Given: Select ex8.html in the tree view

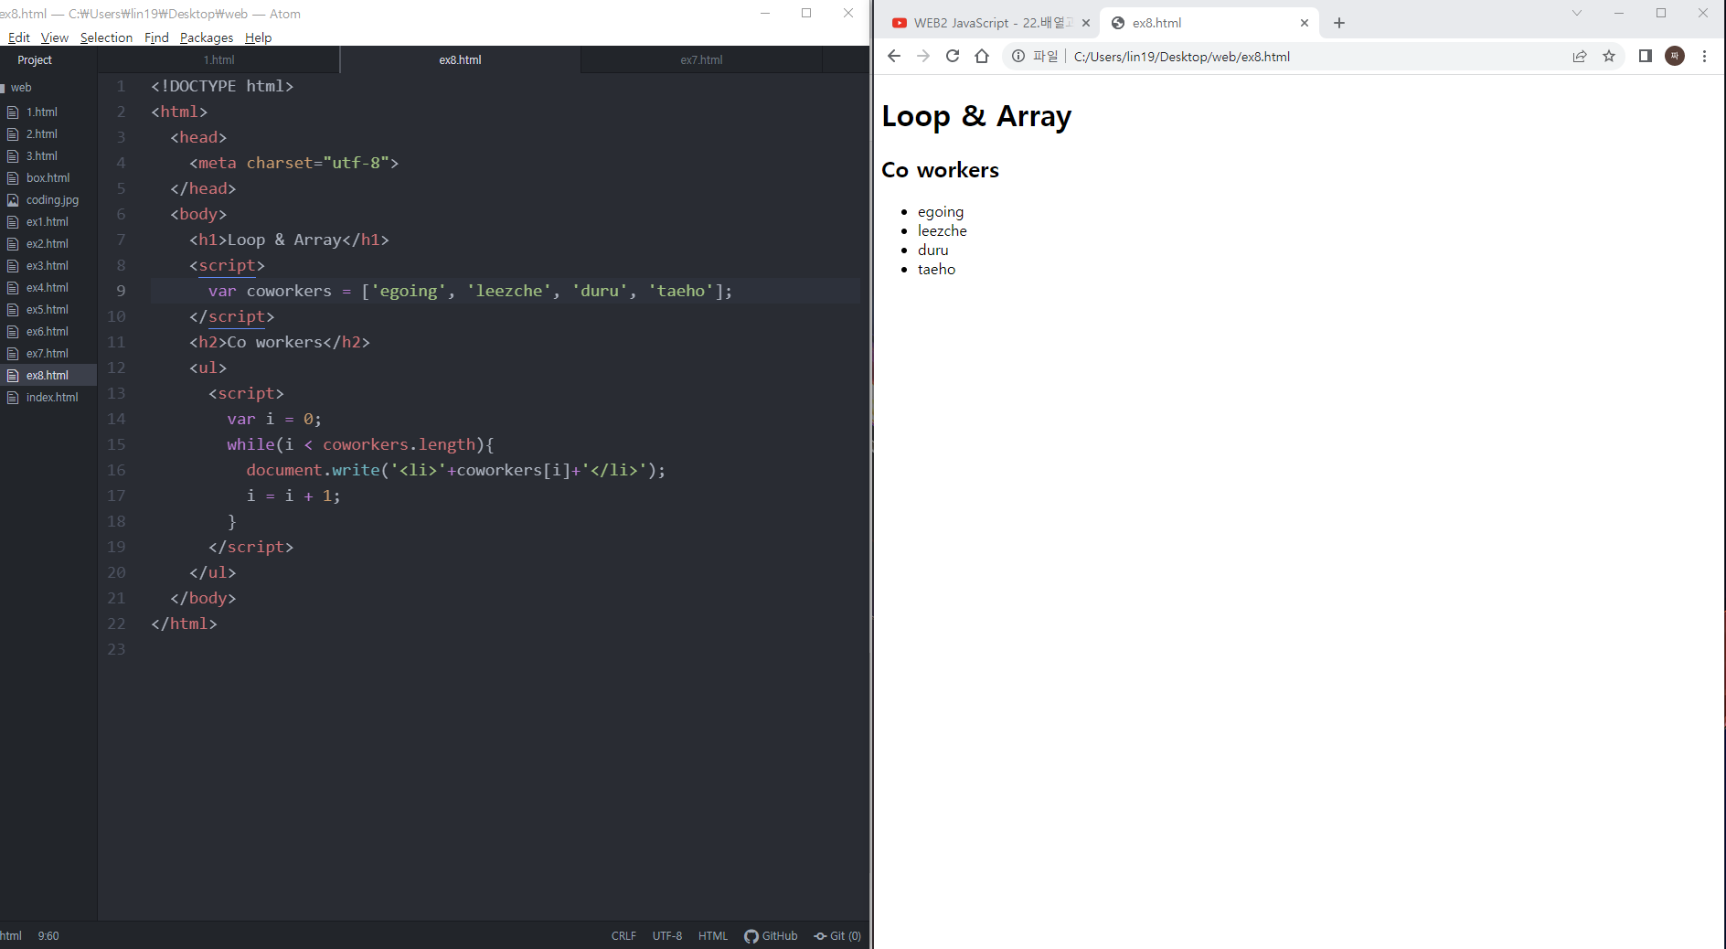Looking at the screenshot, I should [x=48, y=376].
